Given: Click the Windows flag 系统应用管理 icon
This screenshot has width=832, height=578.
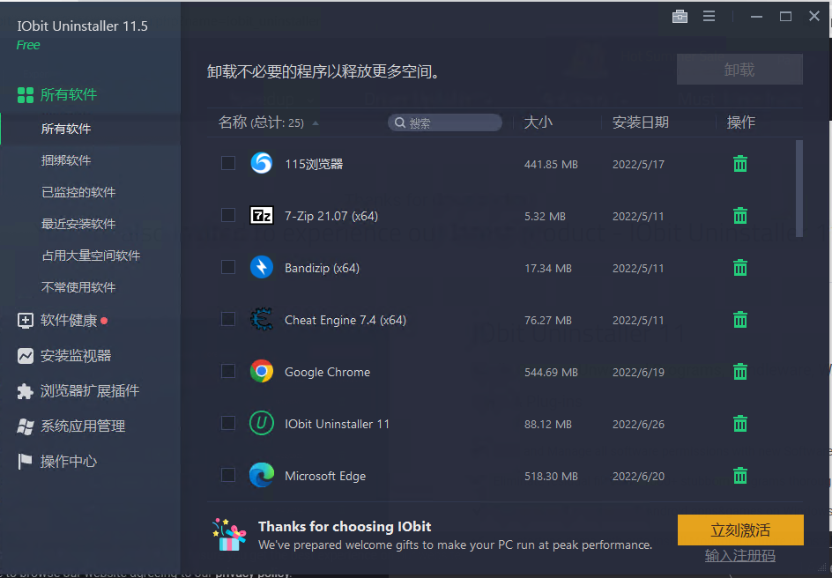Looking at the screenshot, I should click(x=26, y=426).
